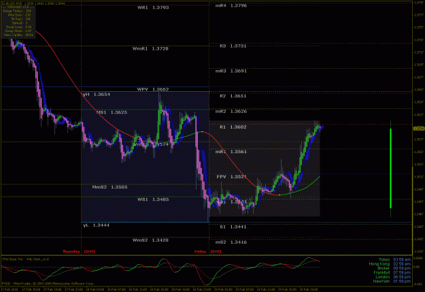Select the R3 1.3731 resistance label
The width and height of the screenshot is (425, 292).
pyautogui.click(x=233, y=46)
